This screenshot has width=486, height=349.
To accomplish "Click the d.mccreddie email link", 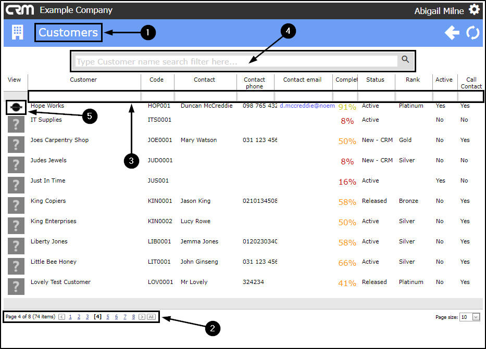I will pos(307,106).
